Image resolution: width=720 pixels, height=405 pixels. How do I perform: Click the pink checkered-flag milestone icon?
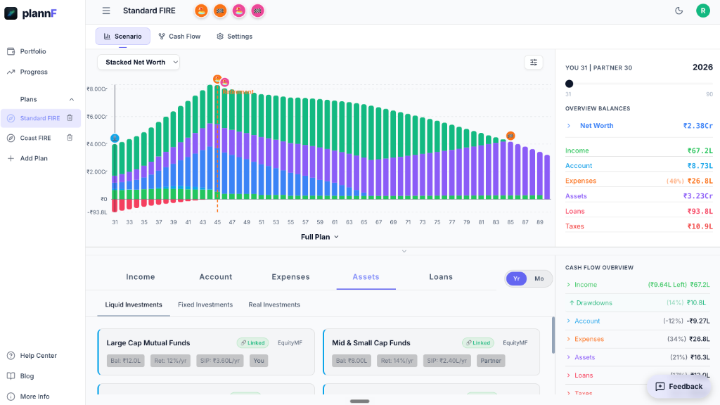(257, 11)
